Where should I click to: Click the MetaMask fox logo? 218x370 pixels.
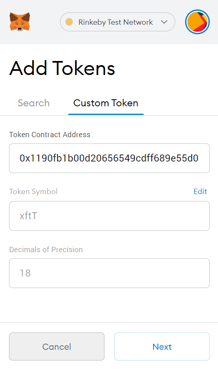point(20,22)
